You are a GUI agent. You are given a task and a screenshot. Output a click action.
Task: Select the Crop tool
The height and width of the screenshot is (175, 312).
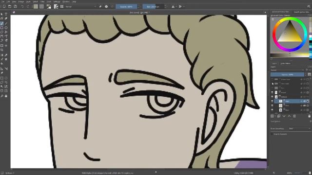click(2, 50)
